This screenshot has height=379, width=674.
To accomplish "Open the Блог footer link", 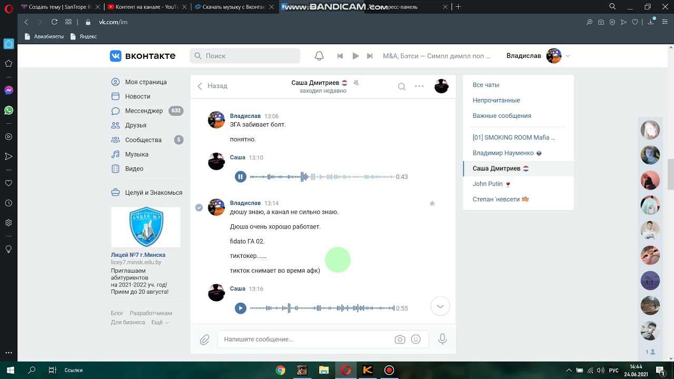I will [117, 313].
